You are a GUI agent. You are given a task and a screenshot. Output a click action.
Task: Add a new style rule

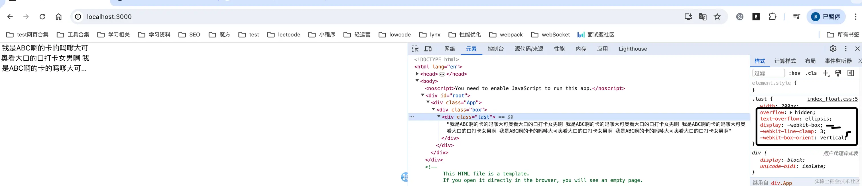(826, 73)
